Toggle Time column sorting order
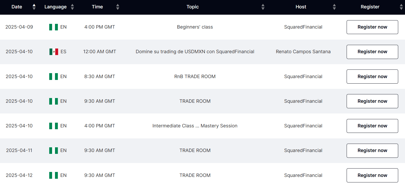405x184 pixels. (118, 7)
